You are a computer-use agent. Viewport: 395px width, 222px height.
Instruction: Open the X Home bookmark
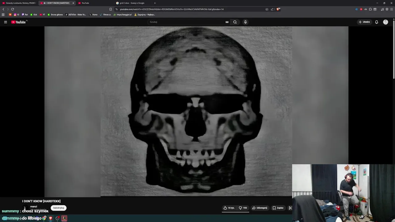[93, 14]
